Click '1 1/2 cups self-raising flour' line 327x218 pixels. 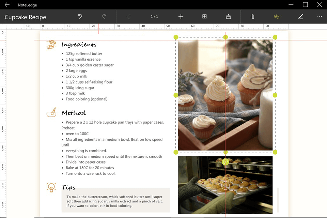pos(89,82)
